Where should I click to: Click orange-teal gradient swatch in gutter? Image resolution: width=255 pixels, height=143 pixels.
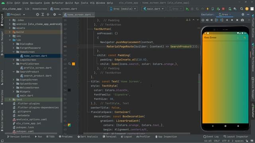click(x=69, y=125)
